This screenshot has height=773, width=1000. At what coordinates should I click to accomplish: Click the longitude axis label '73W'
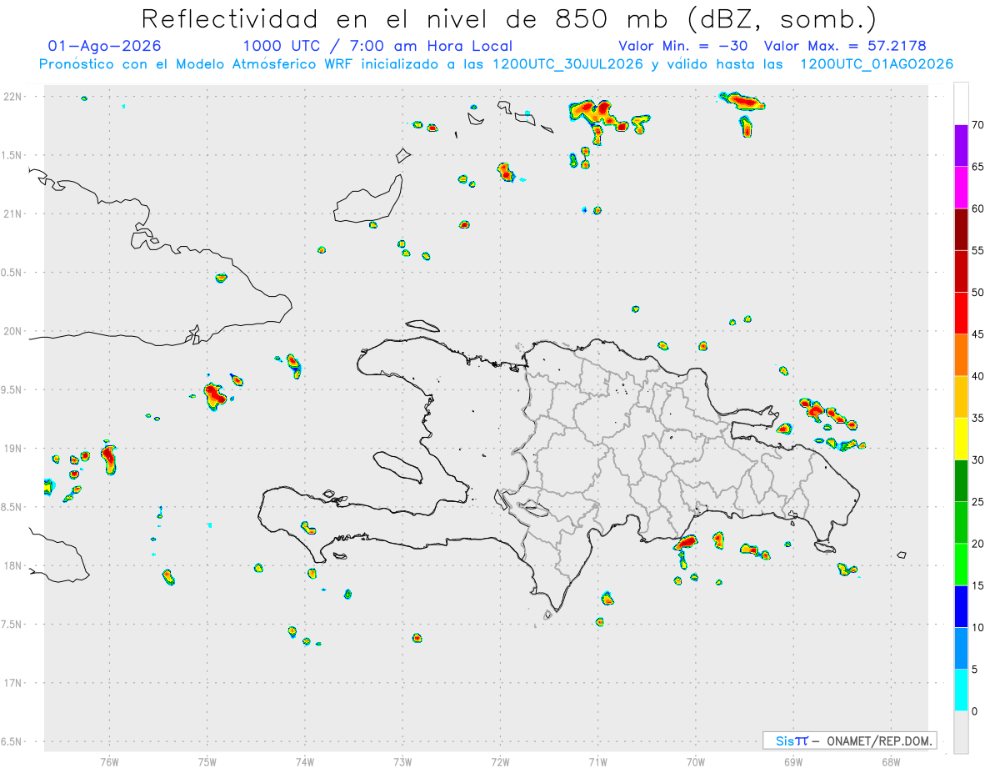tap(402, 761)
